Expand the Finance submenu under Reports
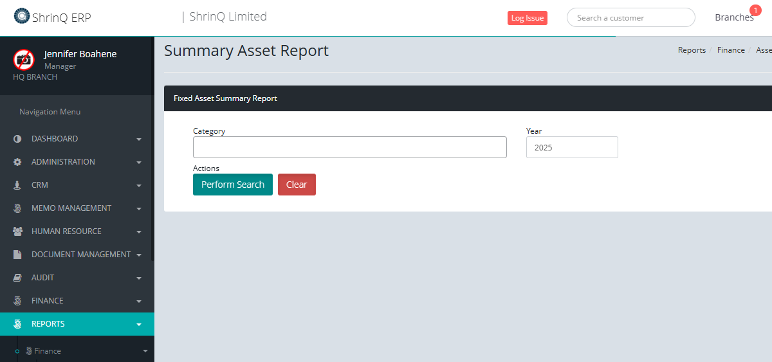Screen dimensions: 772x362 coord(145,351)
